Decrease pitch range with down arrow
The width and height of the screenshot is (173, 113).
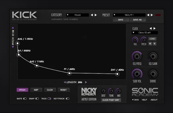[13, 47]
